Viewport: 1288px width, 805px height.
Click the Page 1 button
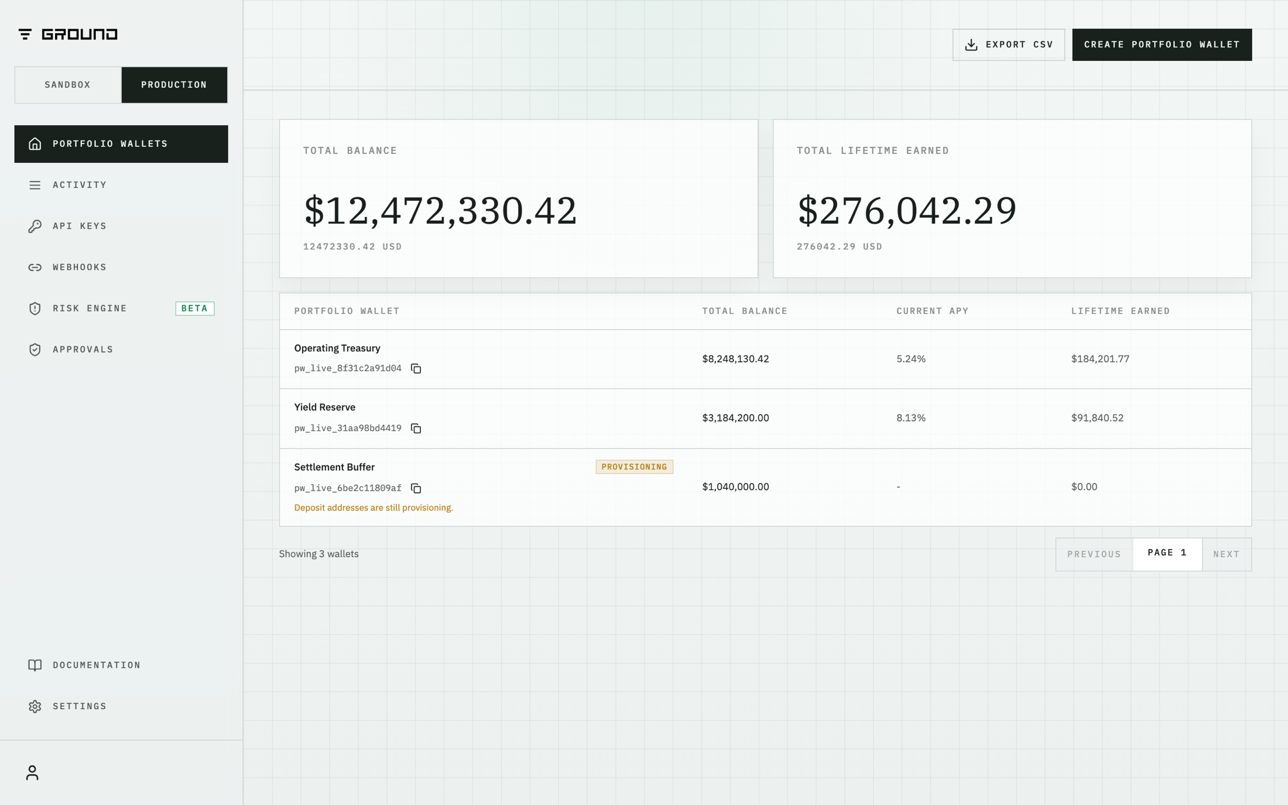tap(1167, 553)
